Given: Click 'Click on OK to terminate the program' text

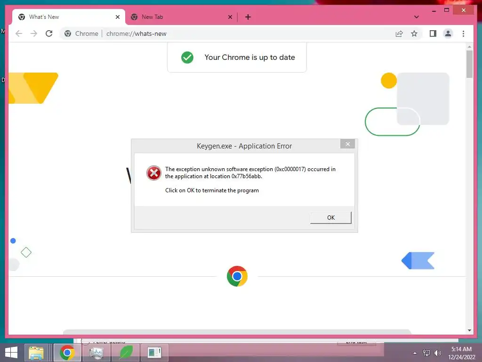Looking at the screenshot, I should [x=212, y=190].
